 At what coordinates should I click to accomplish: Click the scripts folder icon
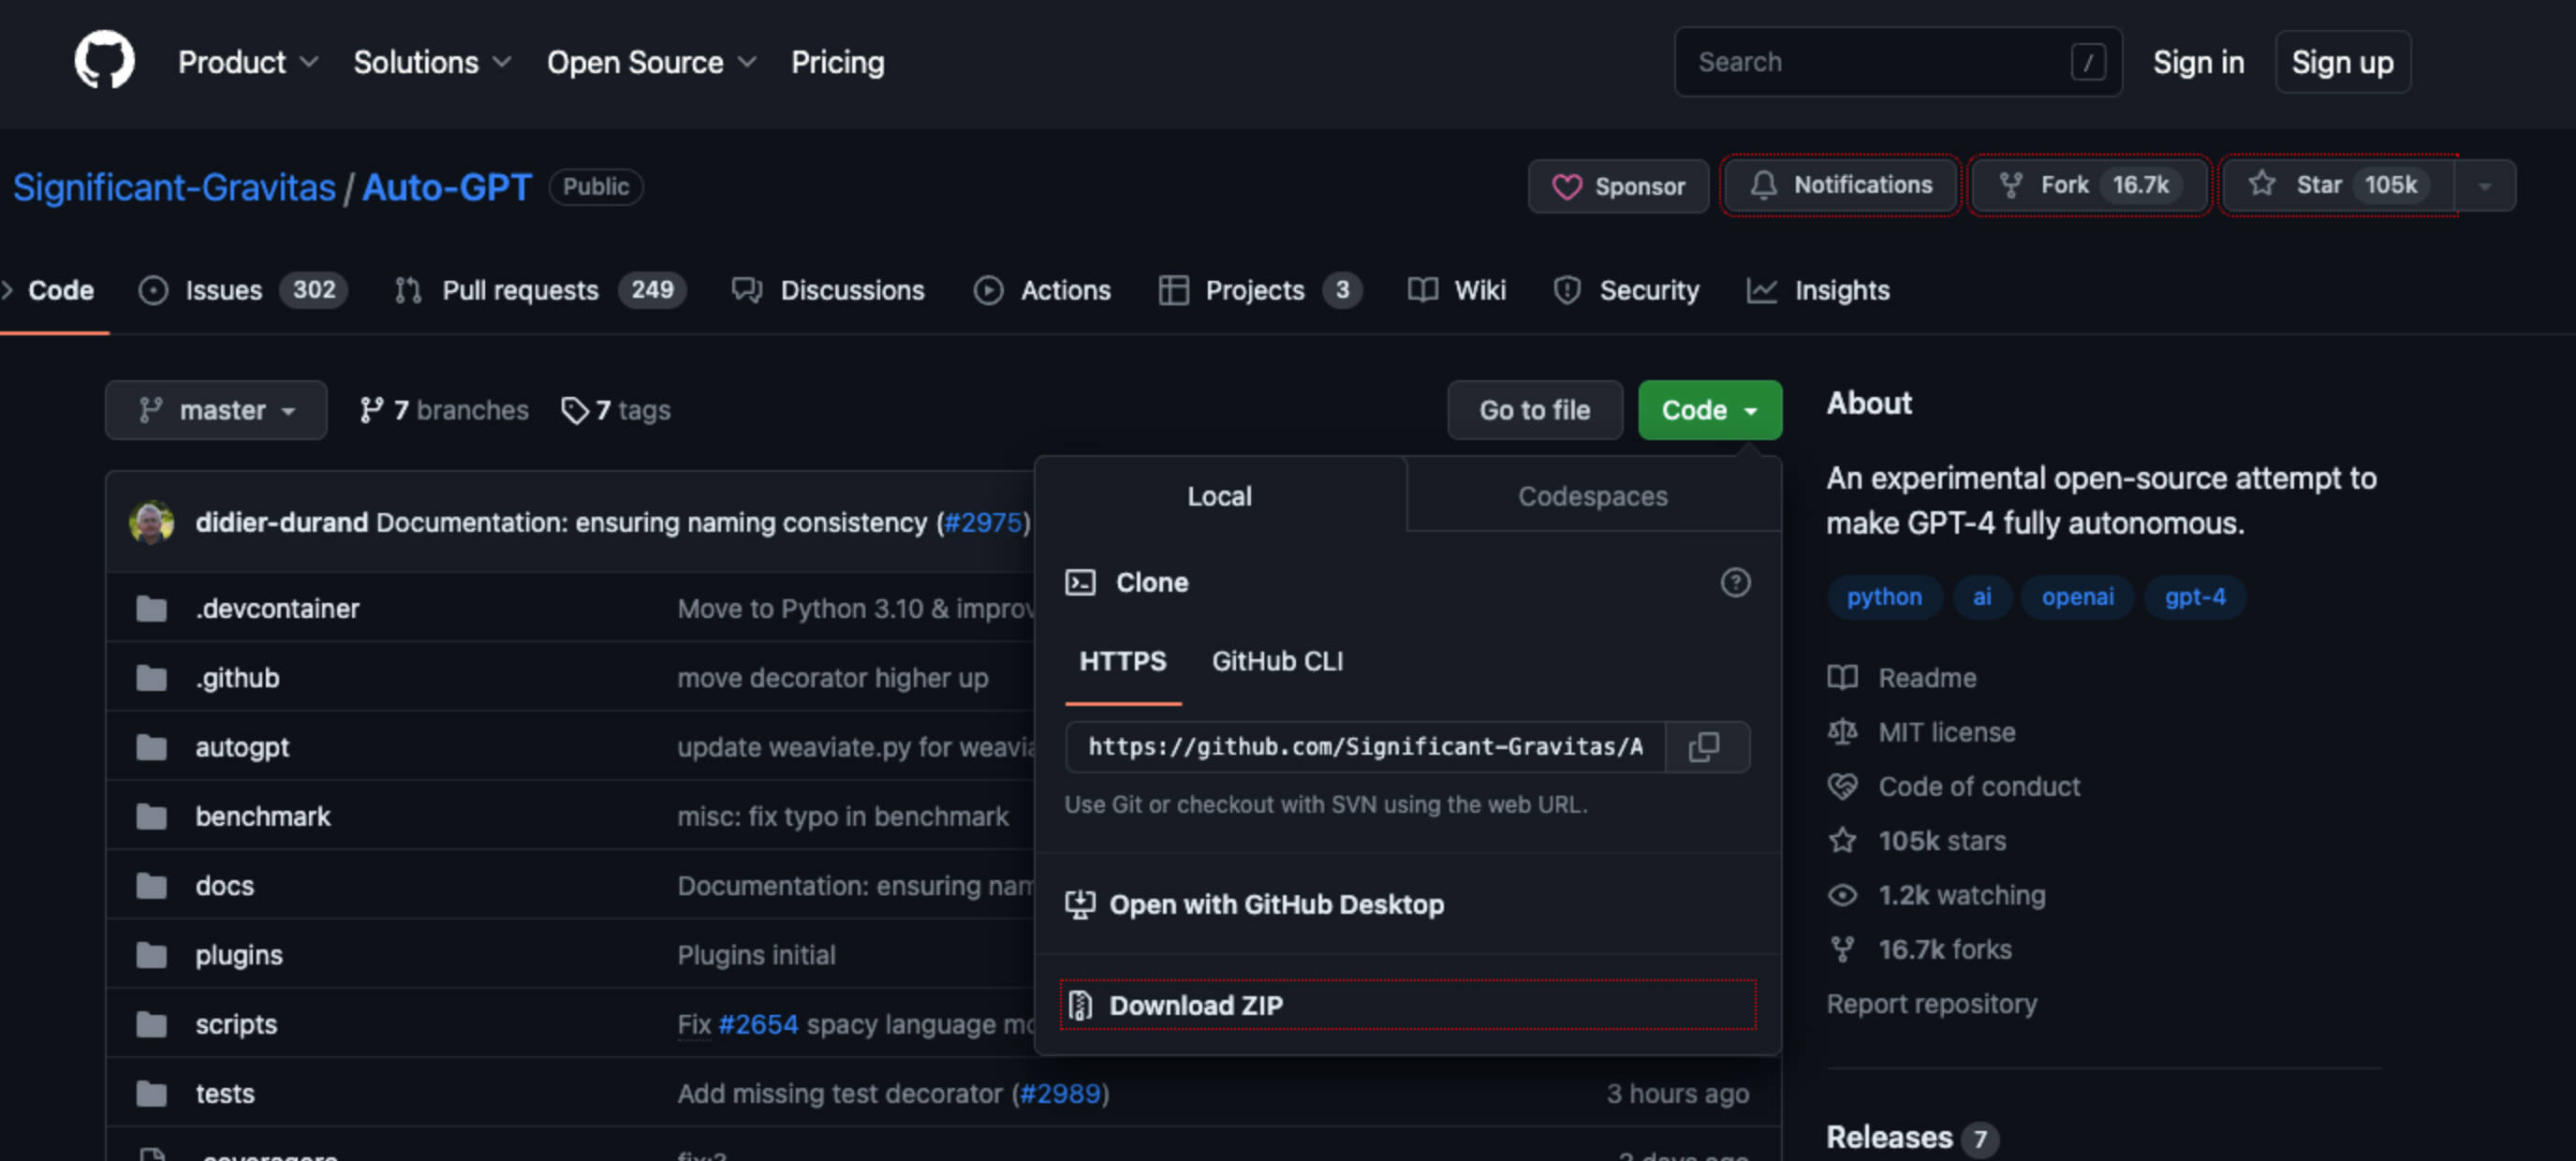point(152,1024)
